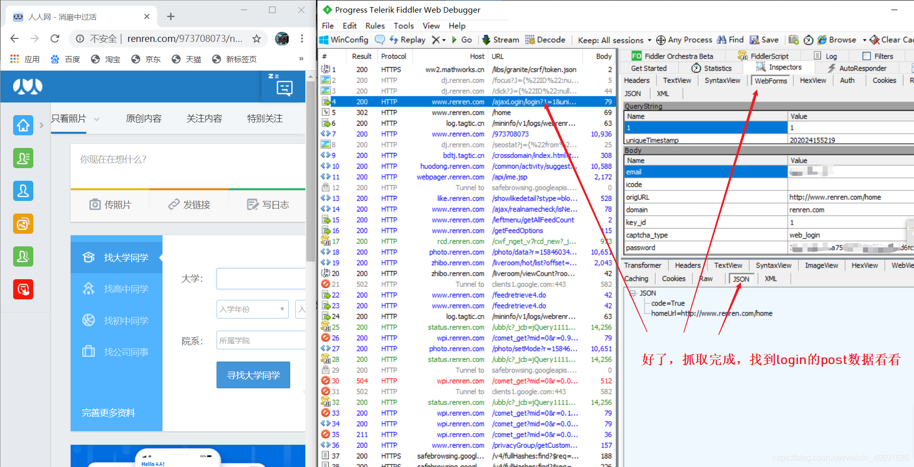The image size is (914, 467).
Task: Click WinConfig in Fiddler toolbar
Action: pyautogui.click(x=344, y=40)
